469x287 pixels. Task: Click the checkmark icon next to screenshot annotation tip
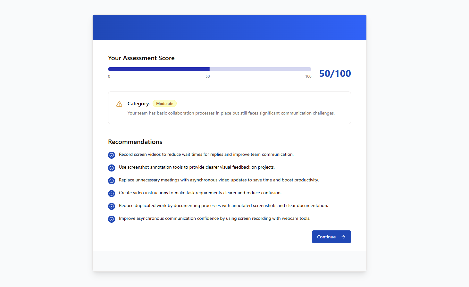111,168
